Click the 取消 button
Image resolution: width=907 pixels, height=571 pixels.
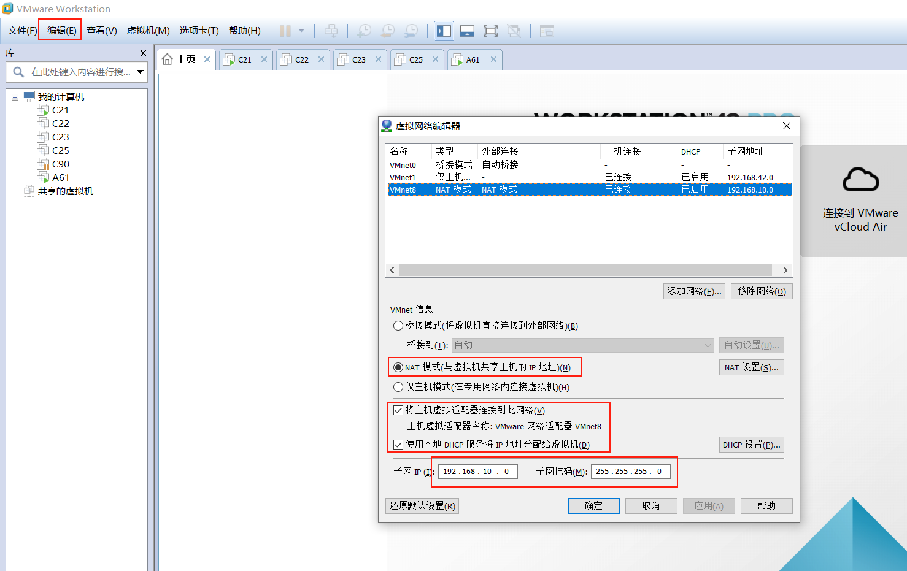tap(651, 506)
